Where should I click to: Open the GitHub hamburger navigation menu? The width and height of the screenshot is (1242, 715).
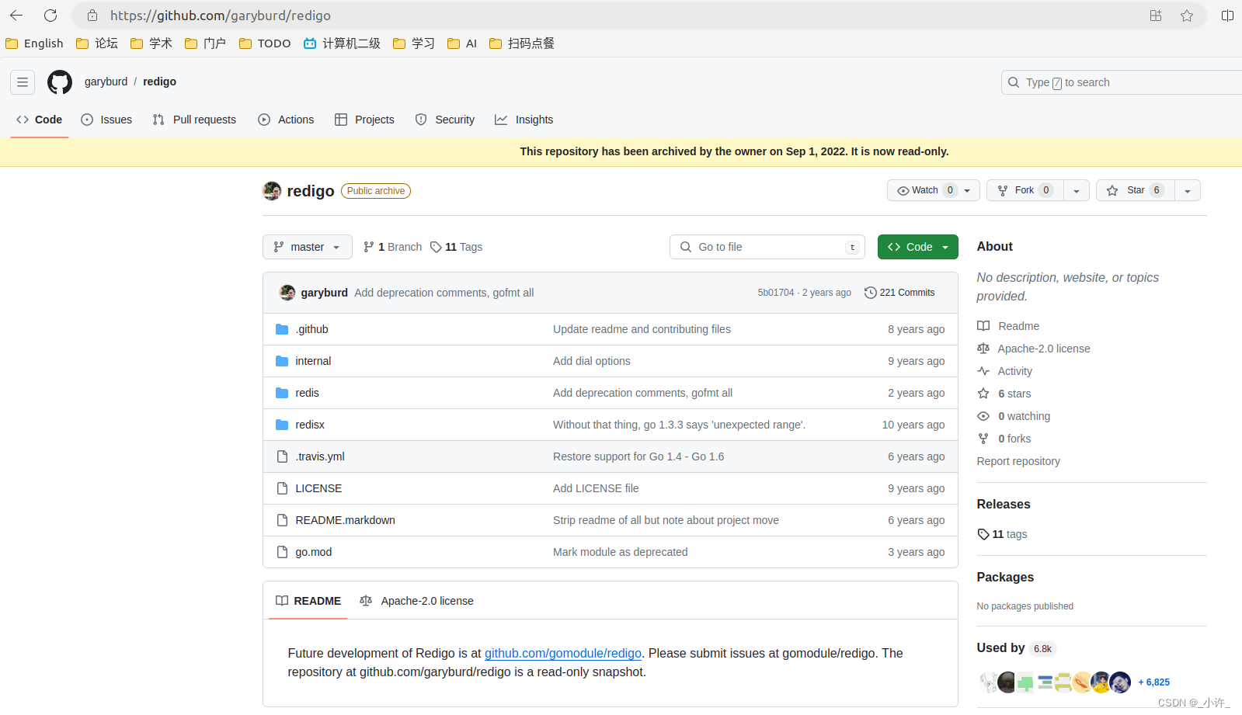tap(23, 82)
